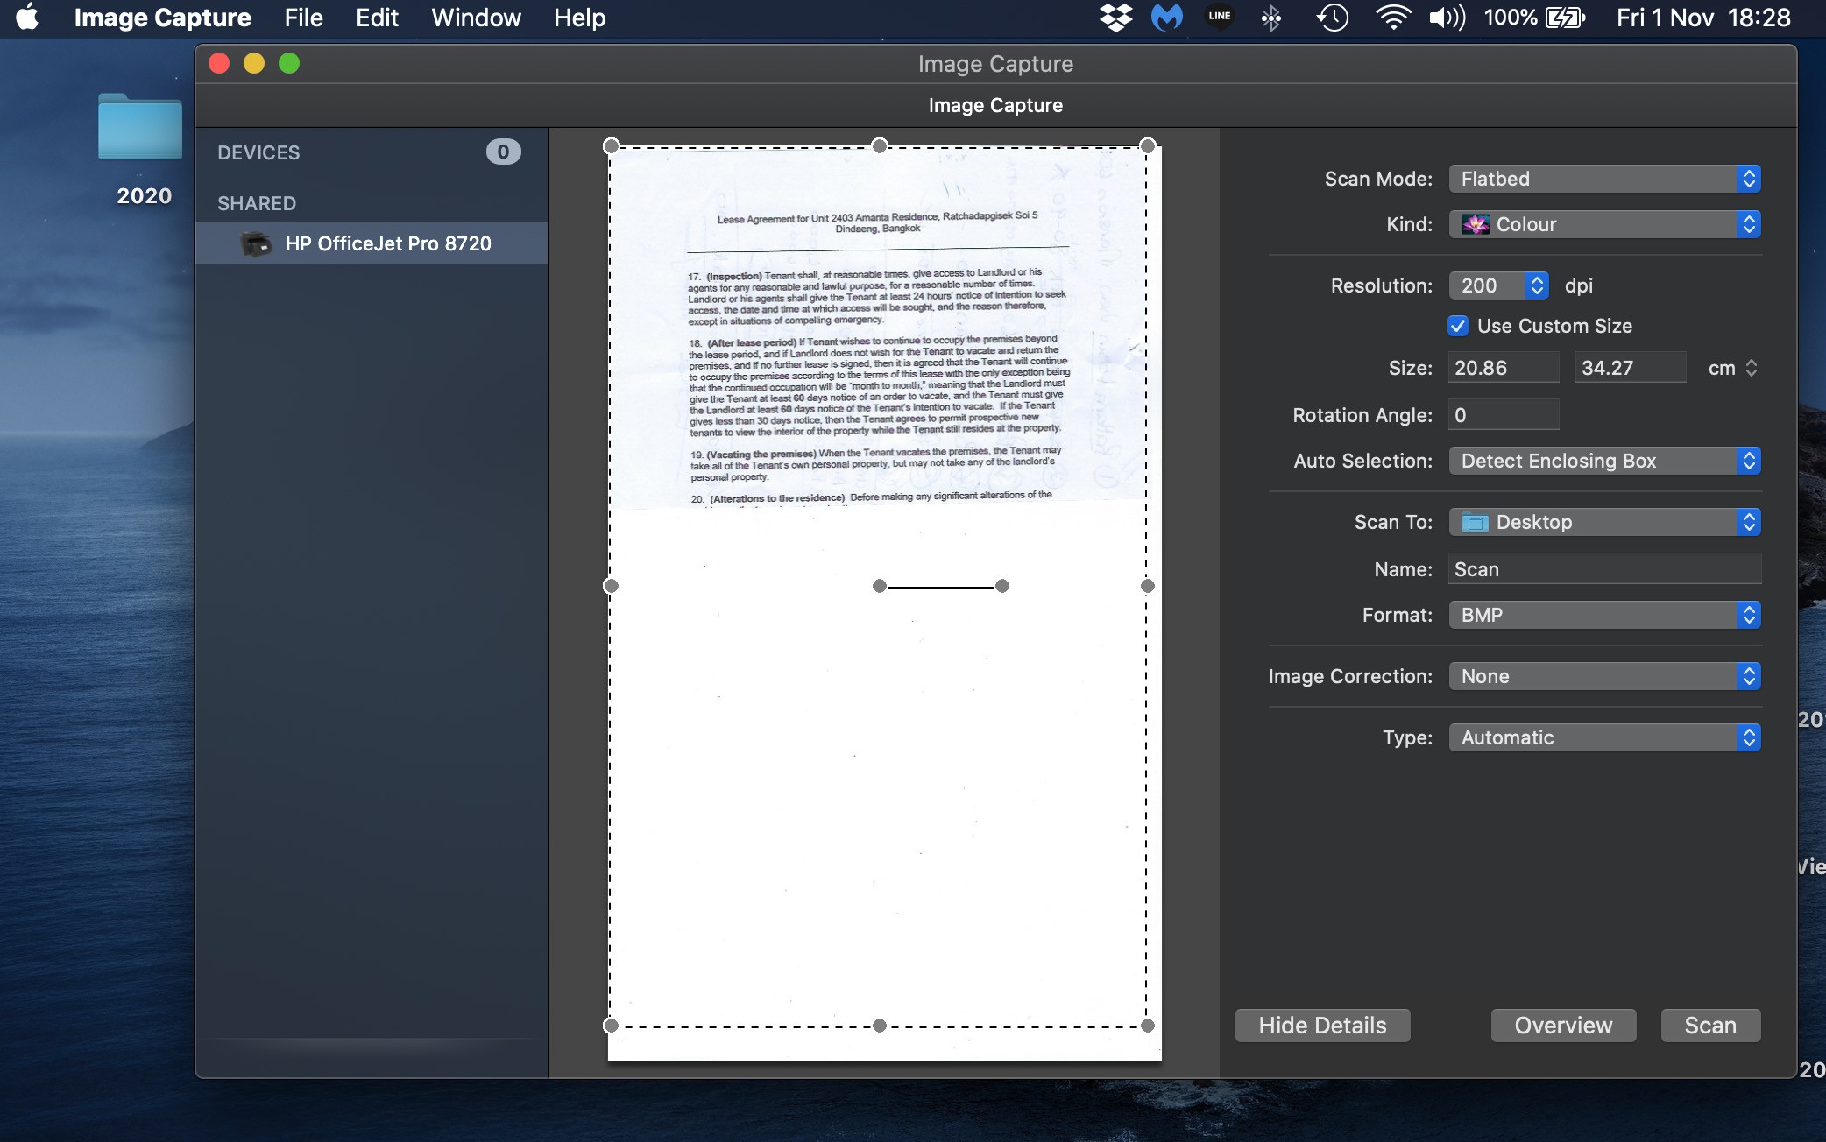
Task: Open the File menu
Action: point(303,18)
